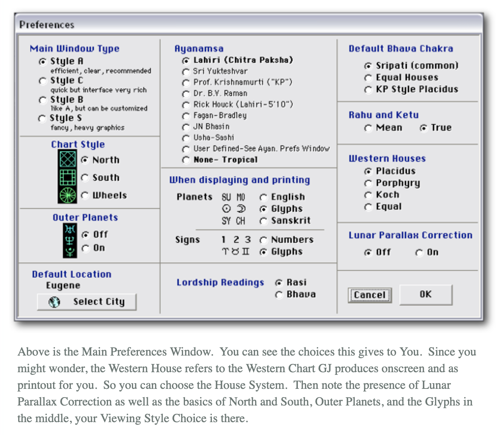
Task: Switch Rahu and Ketu to Mean
Action: point(368,128)
